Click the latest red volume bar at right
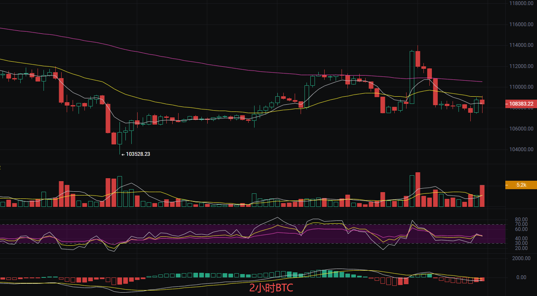537x296 pixels. pos(482,196)
